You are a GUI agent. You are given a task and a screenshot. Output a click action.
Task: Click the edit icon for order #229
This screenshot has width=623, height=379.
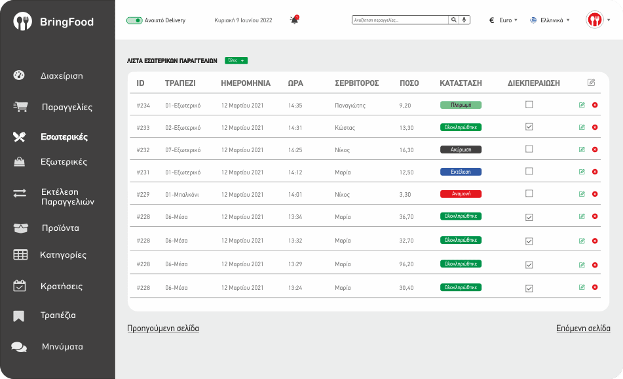pos(582,194)
